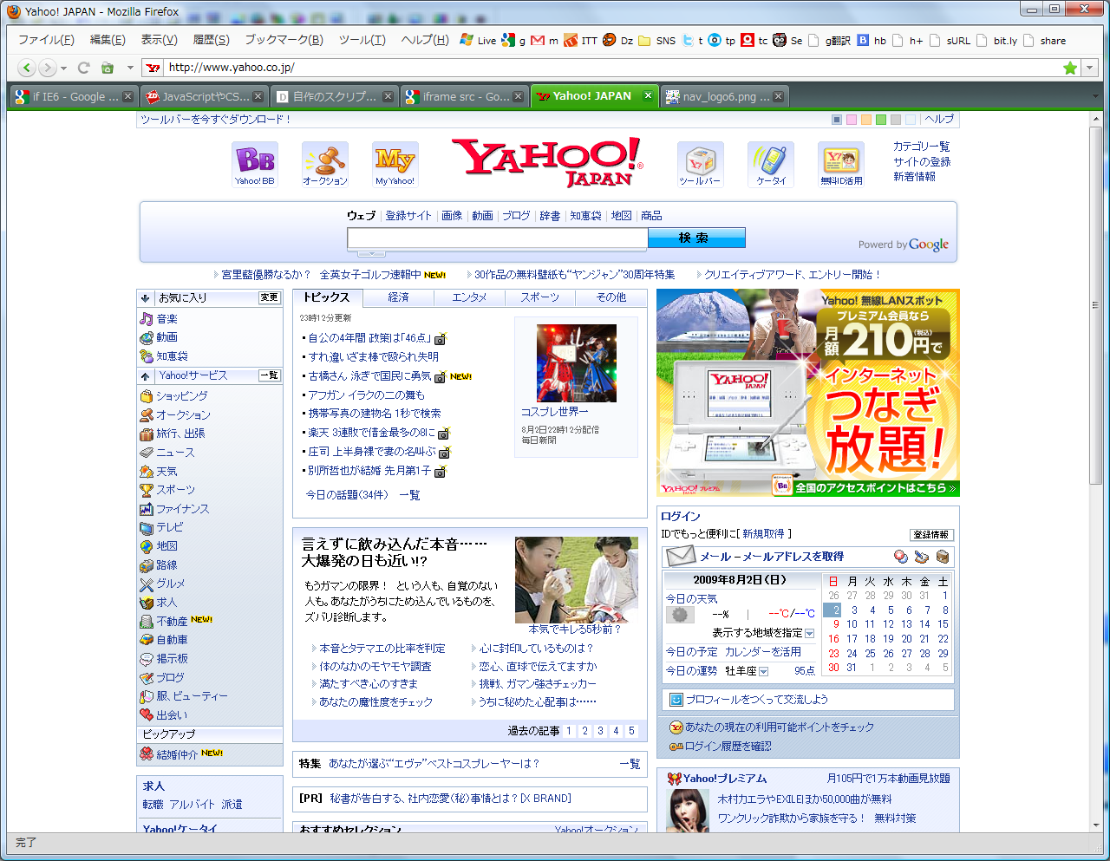
Task: Open the Gmail 'm' bookmark
Action: [545, 40]
